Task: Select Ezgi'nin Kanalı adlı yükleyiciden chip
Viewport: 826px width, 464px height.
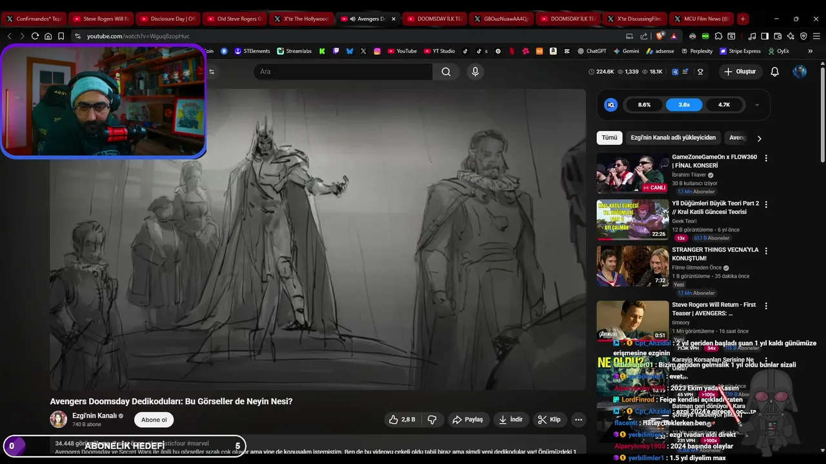Action: coord(673,138)
